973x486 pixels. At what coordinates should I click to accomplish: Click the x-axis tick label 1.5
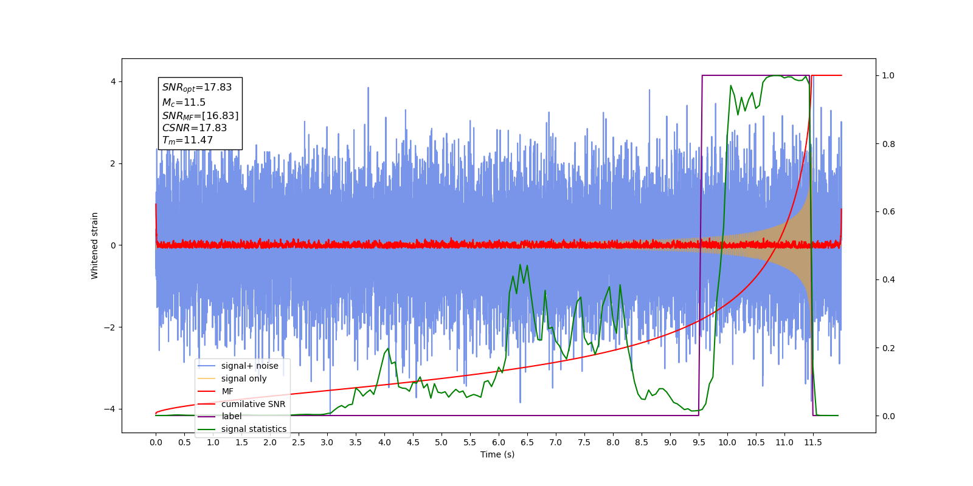pyautogui.click(x=241, y=442)
